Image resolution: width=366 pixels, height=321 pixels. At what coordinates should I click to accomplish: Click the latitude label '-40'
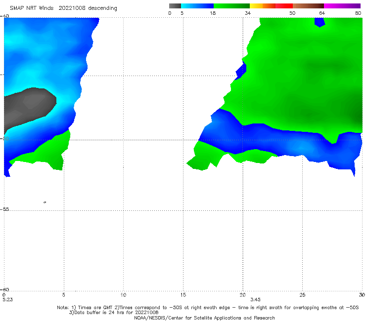click(x=4, y=16)
